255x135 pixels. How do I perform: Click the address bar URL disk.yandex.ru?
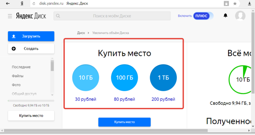pos(51,4)
